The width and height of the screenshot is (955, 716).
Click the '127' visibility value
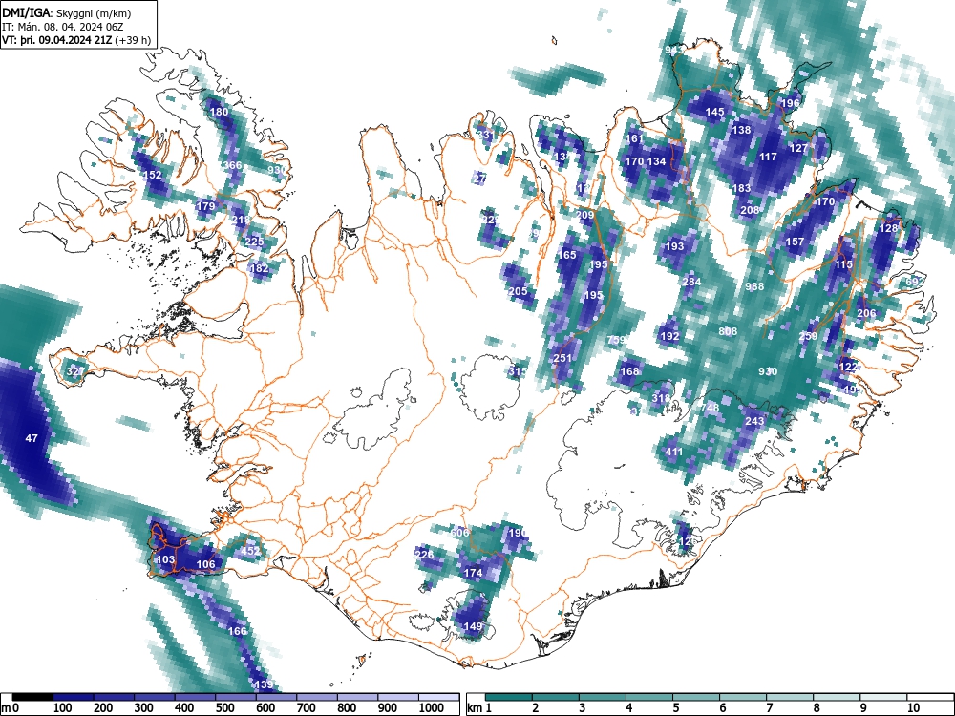click(797, 148)
